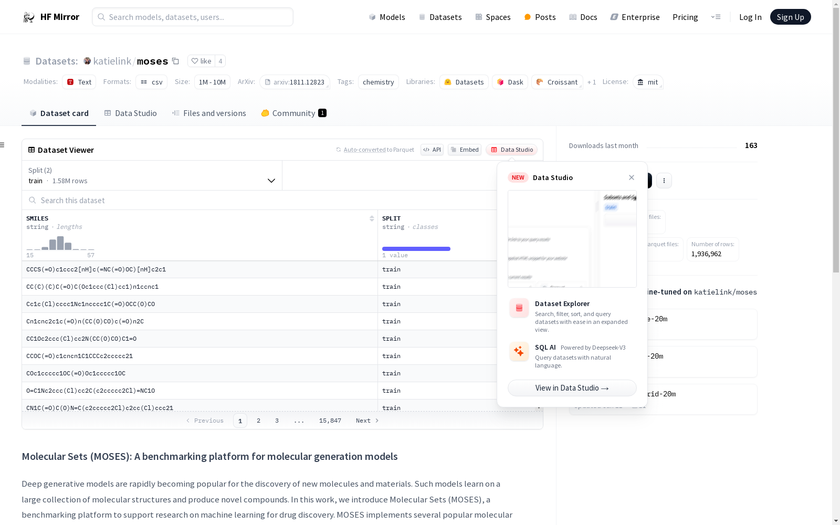Click the Log In link

(x=750, y=17)
